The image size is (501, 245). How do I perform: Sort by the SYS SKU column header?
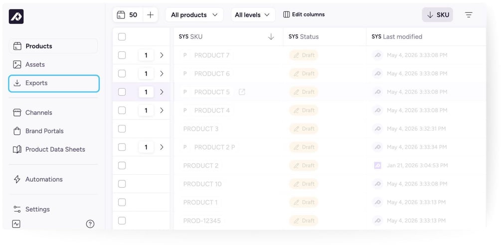tap(228, 37)
